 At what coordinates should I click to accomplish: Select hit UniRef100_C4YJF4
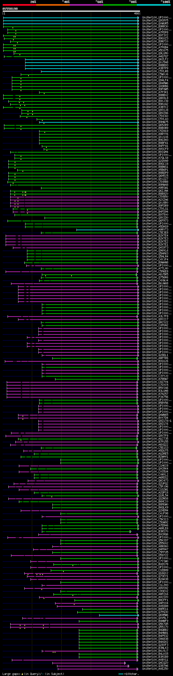click(155, 259)
